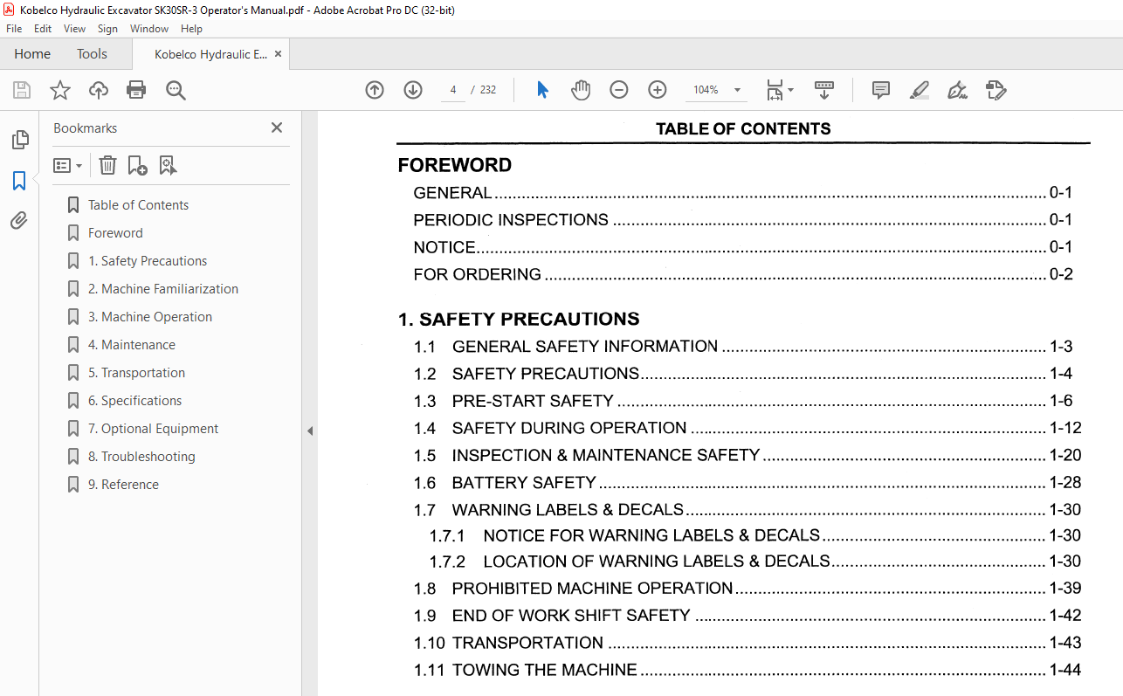The width and height of the screenshot is (1123, 696).
Task: Toggle the Attachments paperclip panel
Action: click(x=19, y=221)
